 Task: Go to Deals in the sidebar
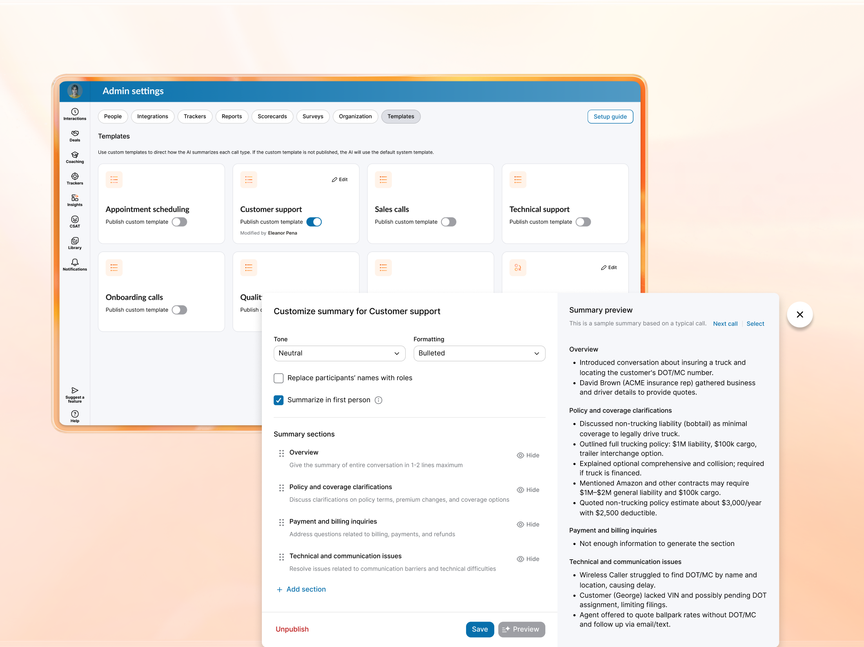(x=74, y=136)
